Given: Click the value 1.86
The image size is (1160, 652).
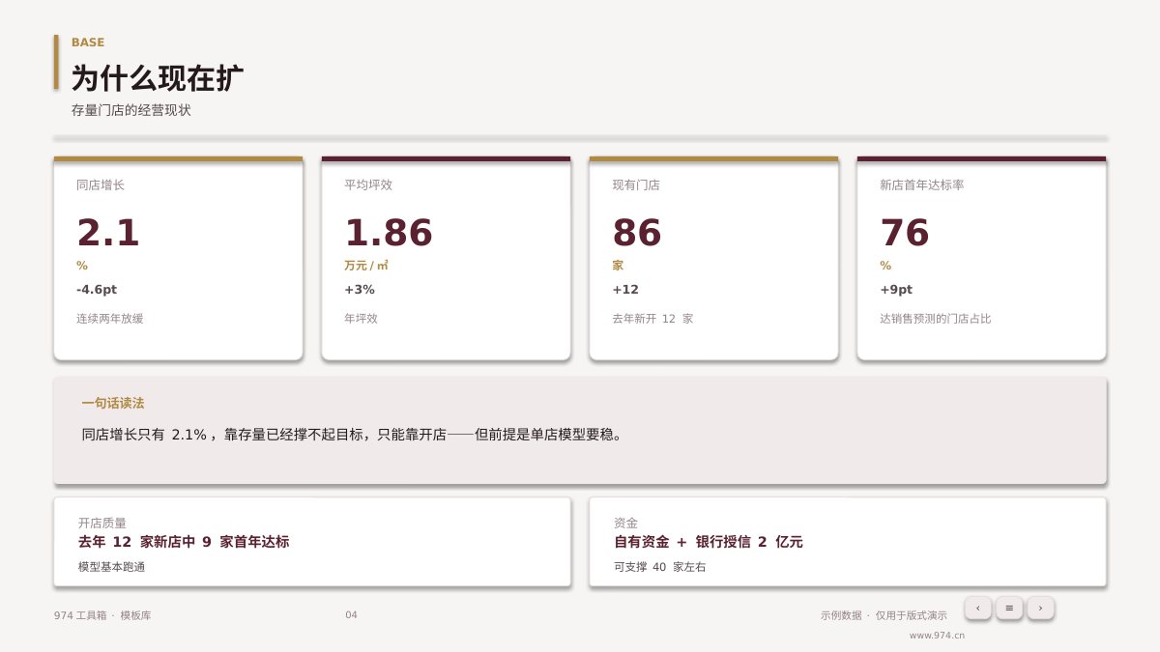Looking at the screenshot, I should [x=389, y=233].
